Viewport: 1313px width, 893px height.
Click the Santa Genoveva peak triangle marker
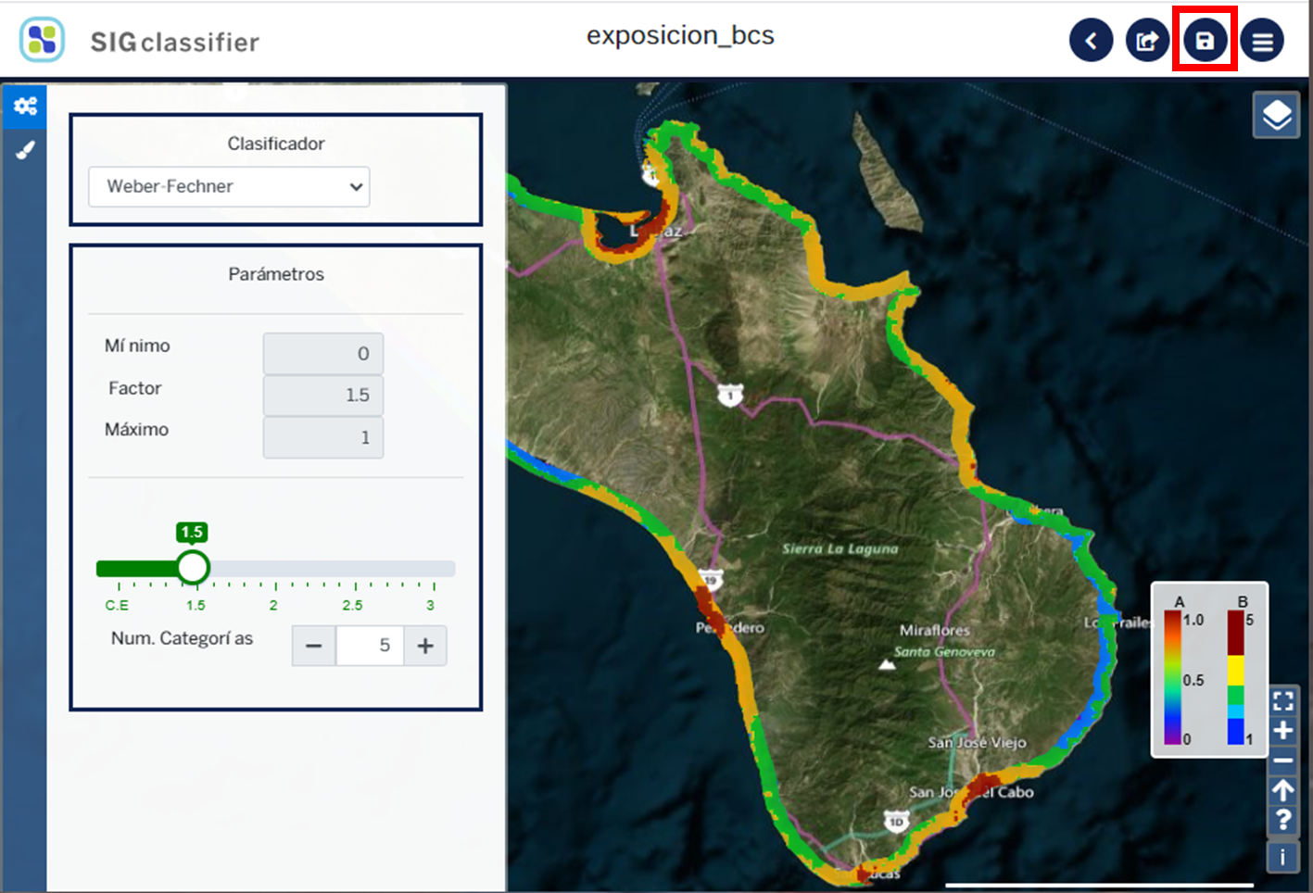click(887, 664)
